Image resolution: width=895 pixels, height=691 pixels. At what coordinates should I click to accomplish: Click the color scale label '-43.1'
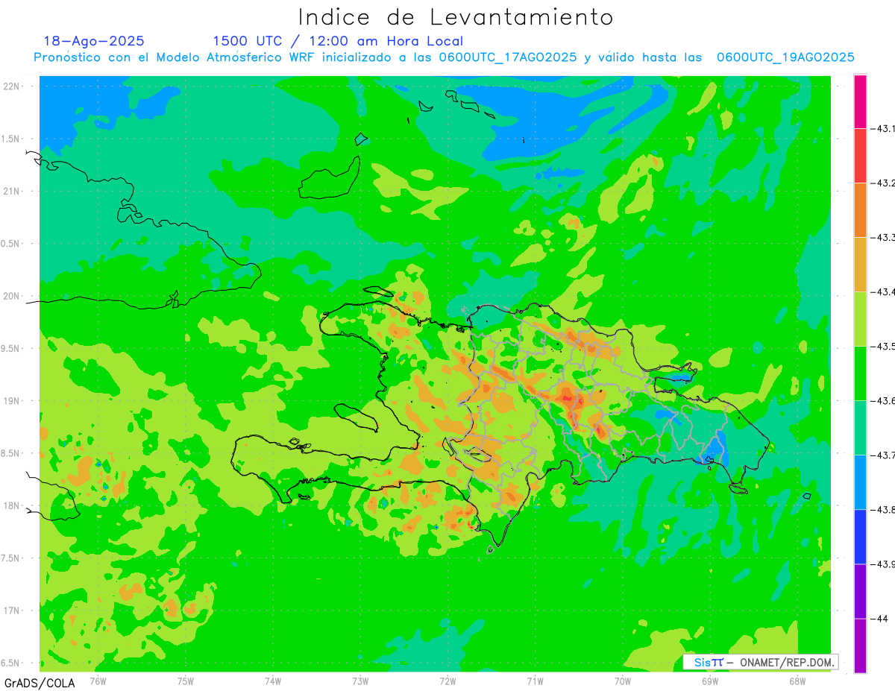[882, 128]
